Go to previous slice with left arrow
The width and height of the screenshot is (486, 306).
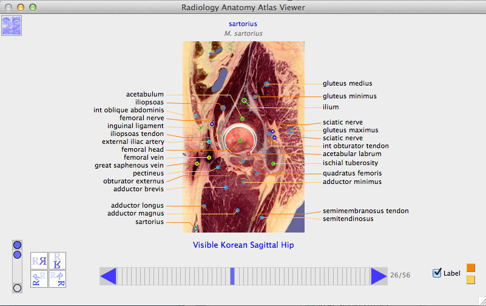tap(108, 276)
